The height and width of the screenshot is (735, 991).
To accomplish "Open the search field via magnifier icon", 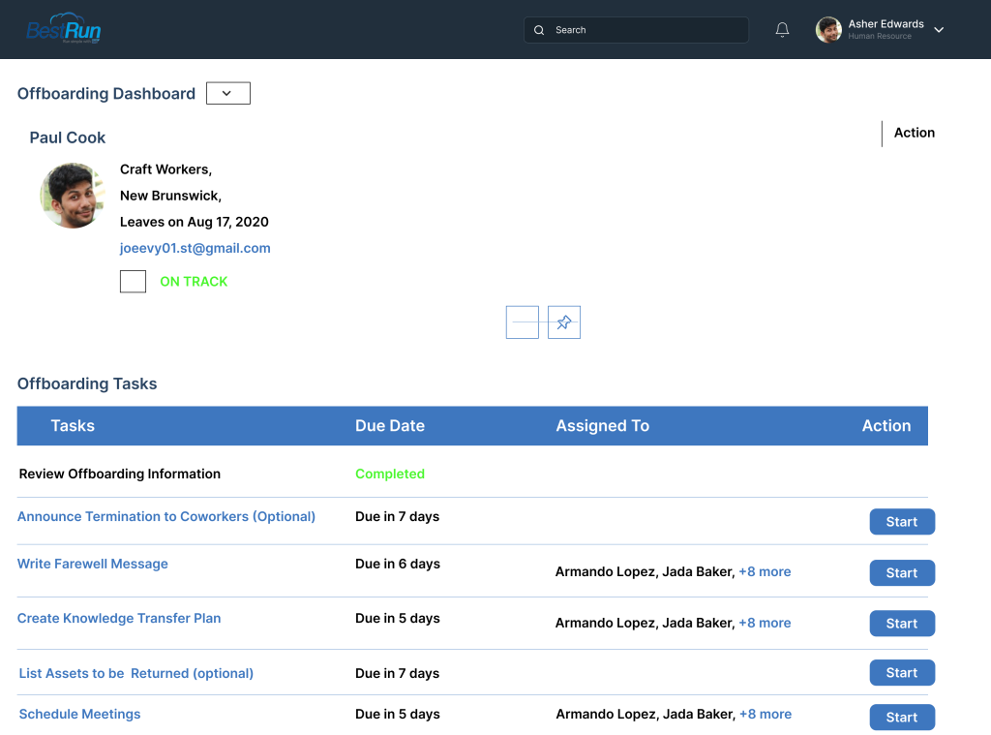I will (539, 30).
